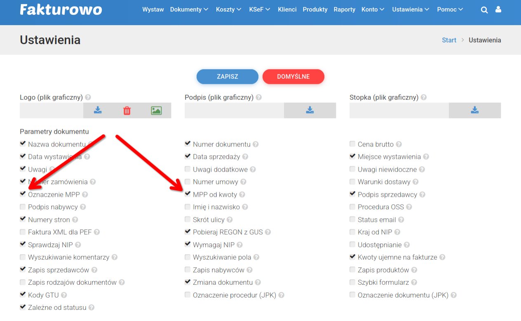Open the KSeF dropdown menu
This screenshot has height=321, width=521.
[x=260, y=9]
